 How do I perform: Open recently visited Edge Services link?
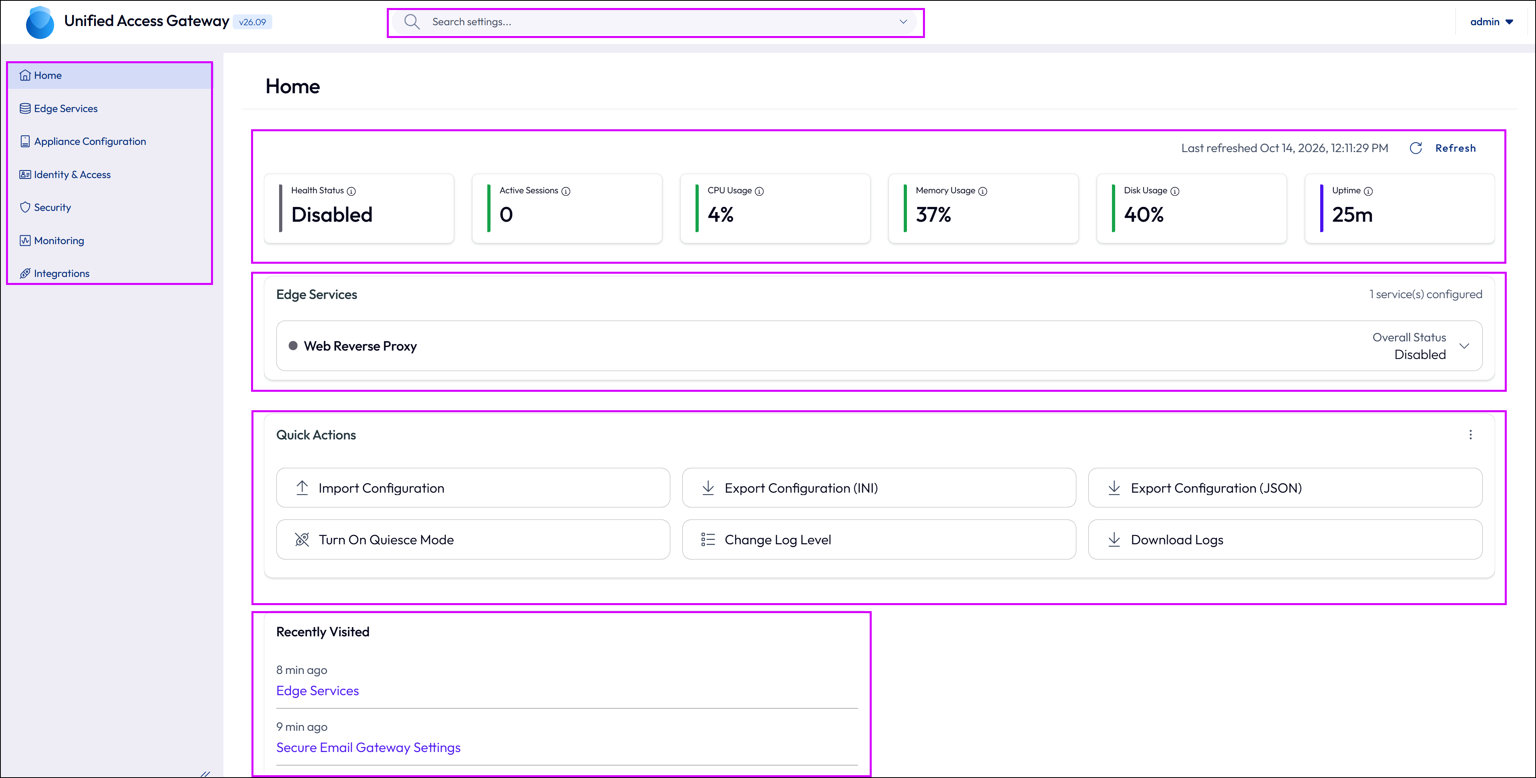point(317,691)
